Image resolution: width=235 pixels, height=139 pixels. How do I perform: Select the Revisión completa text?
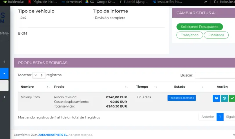tap(110, 18)
